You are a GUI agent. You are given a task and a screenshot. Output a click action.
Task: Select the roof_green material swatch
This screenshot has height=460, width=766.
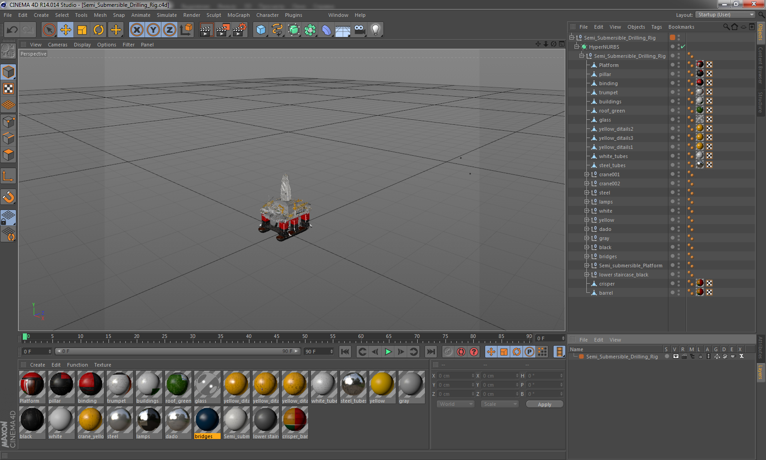point(178,387)
